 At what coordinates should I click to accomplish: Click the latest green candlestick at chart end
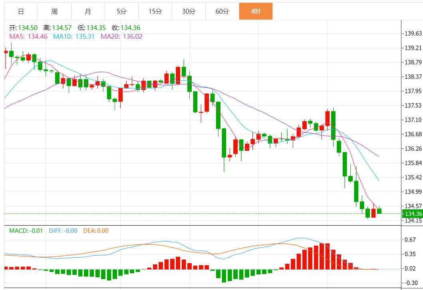[379, 211]
